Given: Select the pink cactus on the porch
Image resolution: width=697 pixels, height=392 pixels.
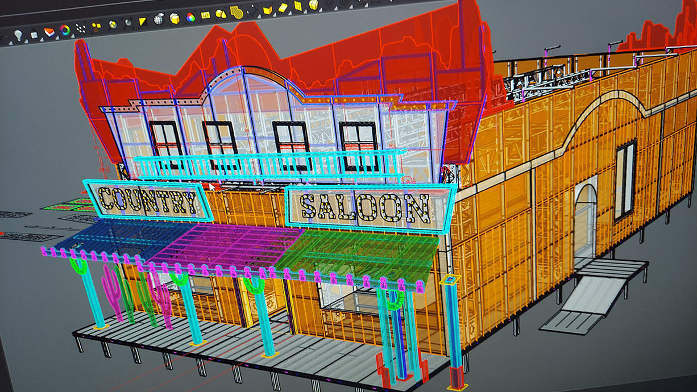Looking at the screenshot, I should [x=111, y=290].
